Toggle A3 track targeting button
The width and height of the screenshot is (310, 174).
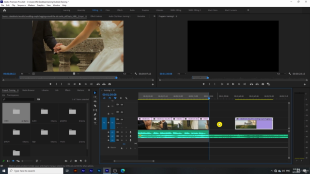tap(112, 140)
